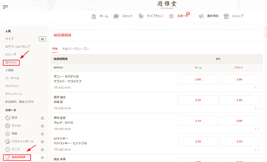267x162 pixels.
Task: Bet home odds 1.80 on サバテロ
Action: pos(198,79)
